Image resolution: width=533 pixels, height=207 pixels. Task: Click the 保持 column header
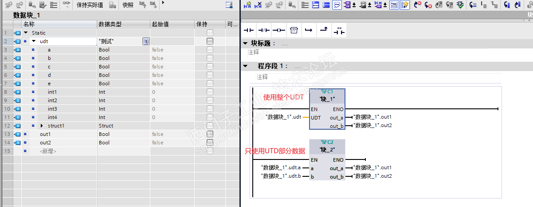coord(210,24)
